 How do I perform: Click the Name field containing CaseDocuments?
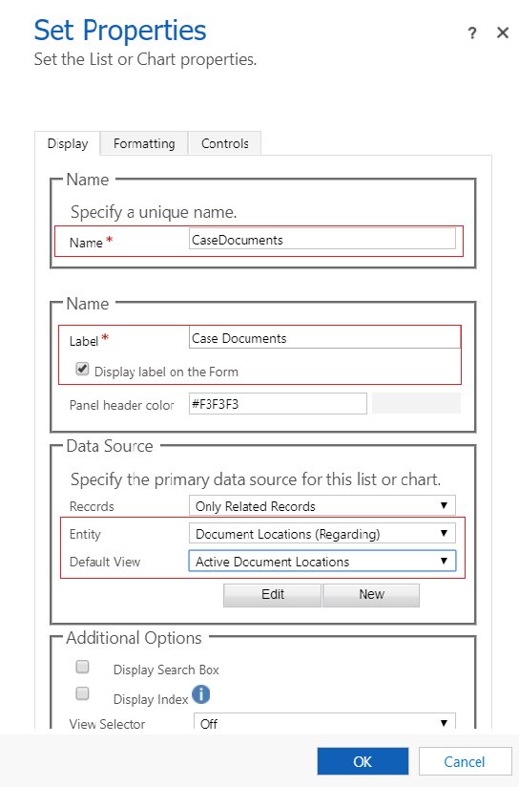click(322, 239)
